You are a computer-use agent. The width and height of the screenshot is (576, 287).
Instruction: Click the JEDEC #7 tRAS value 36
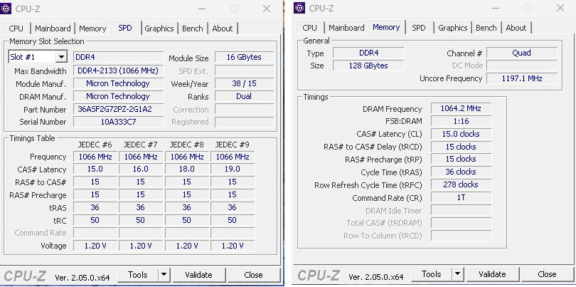coord(141,207)
